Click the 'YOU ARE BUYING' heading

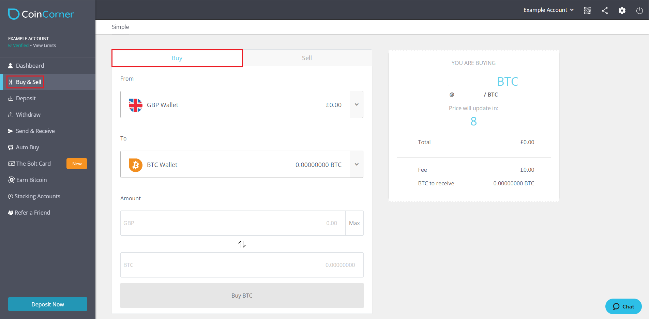[x=473, y=63]
